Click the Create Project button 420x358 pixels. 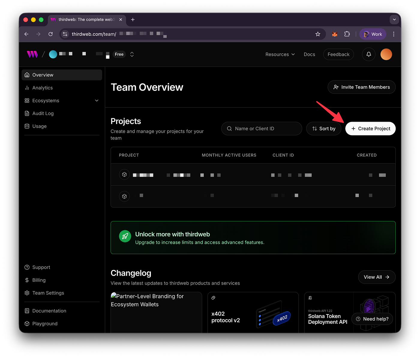point(370,129)
